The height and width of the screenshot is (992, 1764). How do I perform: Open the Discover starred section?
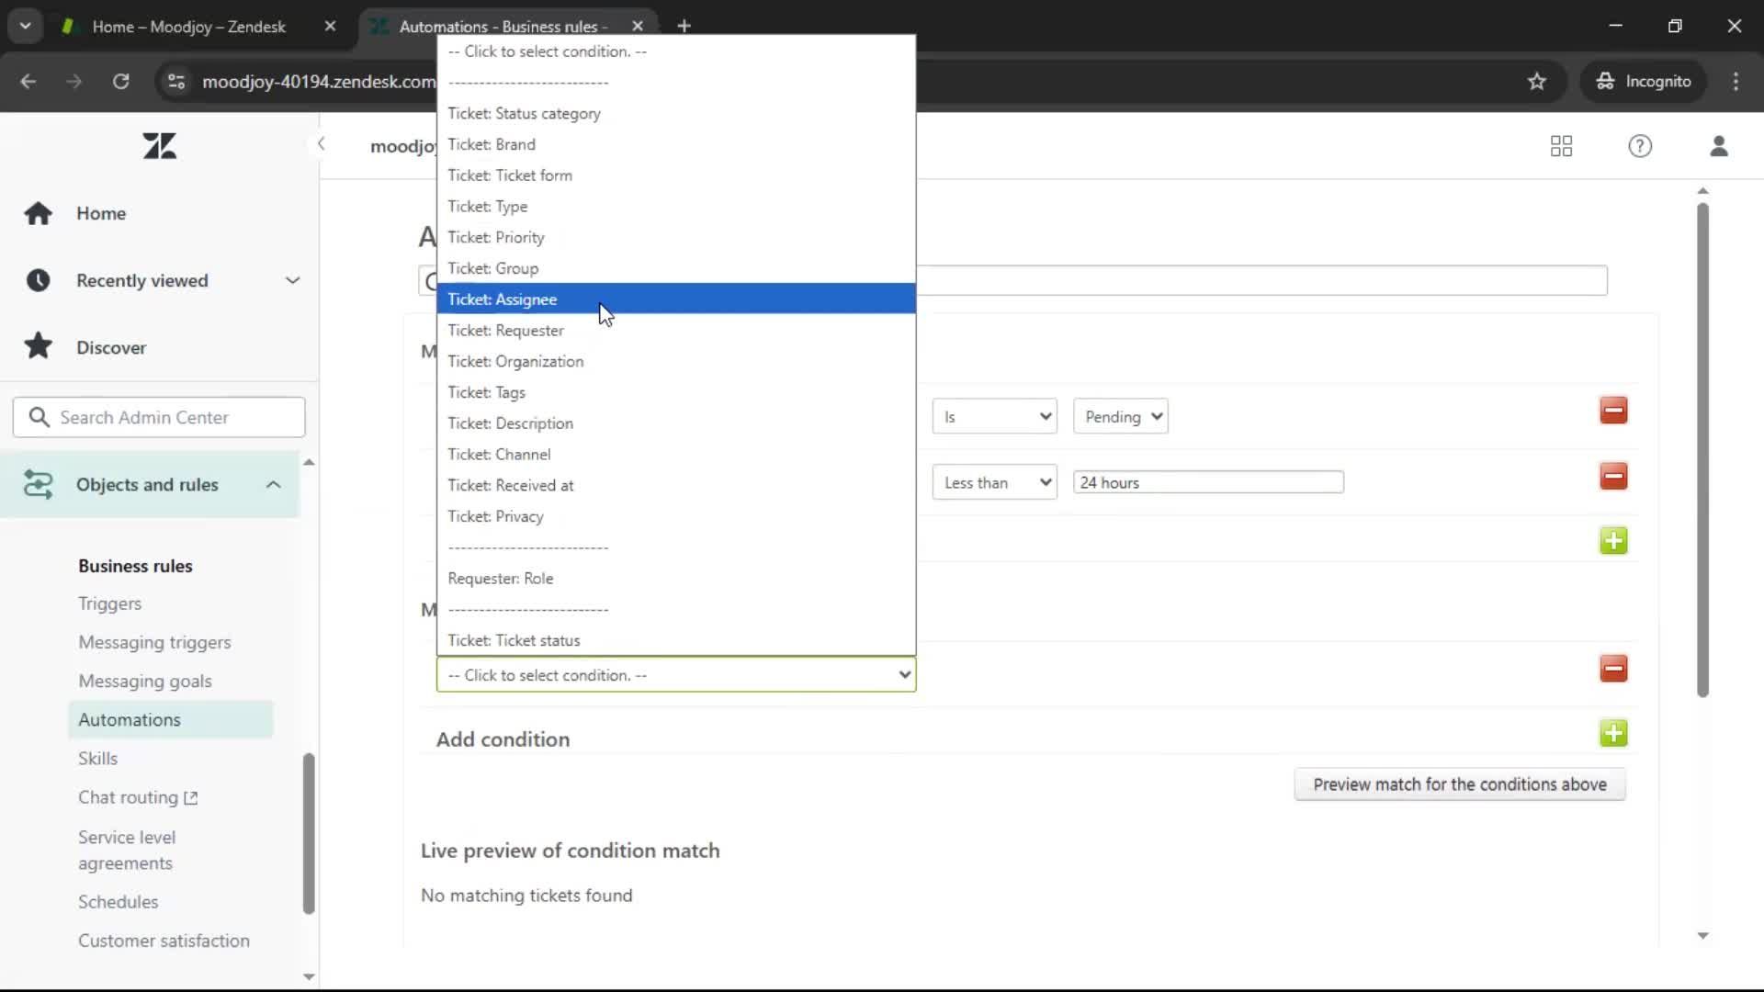pos(111,347)
